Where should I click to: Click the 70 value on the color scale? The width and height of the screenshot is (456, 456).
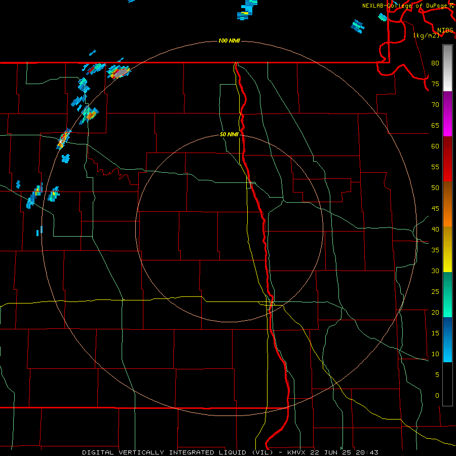pyautogui.click(x=435, y=105)
